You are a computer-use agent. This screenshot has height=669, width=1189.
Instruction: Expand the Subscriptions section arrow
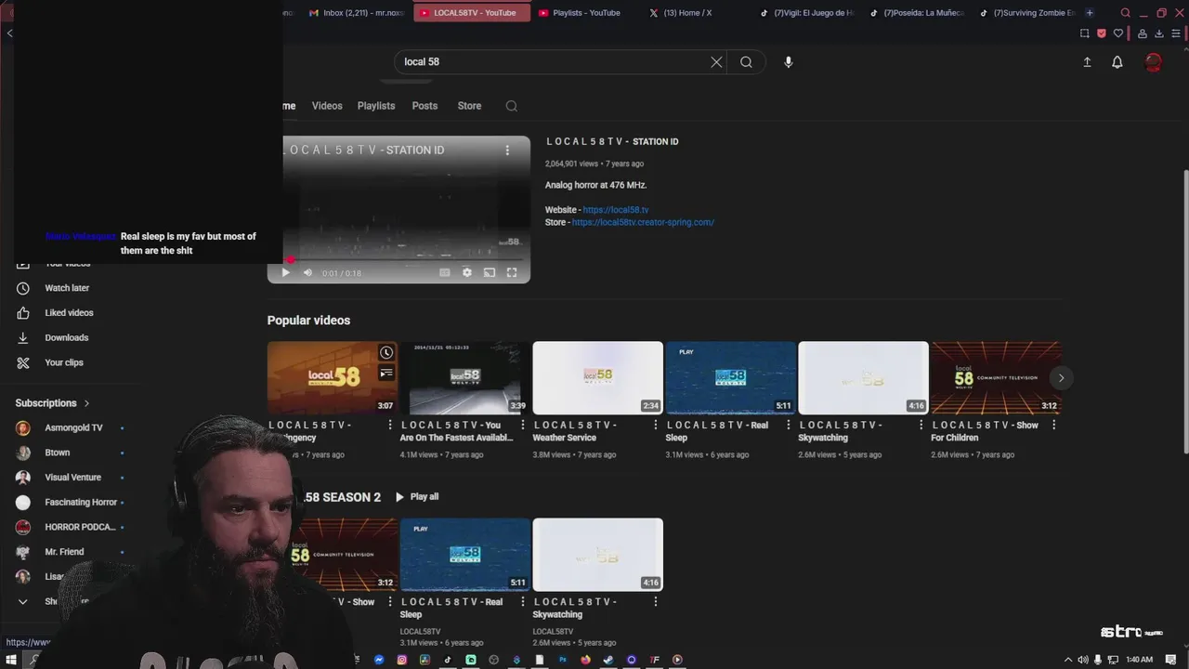tap(86, 403)
